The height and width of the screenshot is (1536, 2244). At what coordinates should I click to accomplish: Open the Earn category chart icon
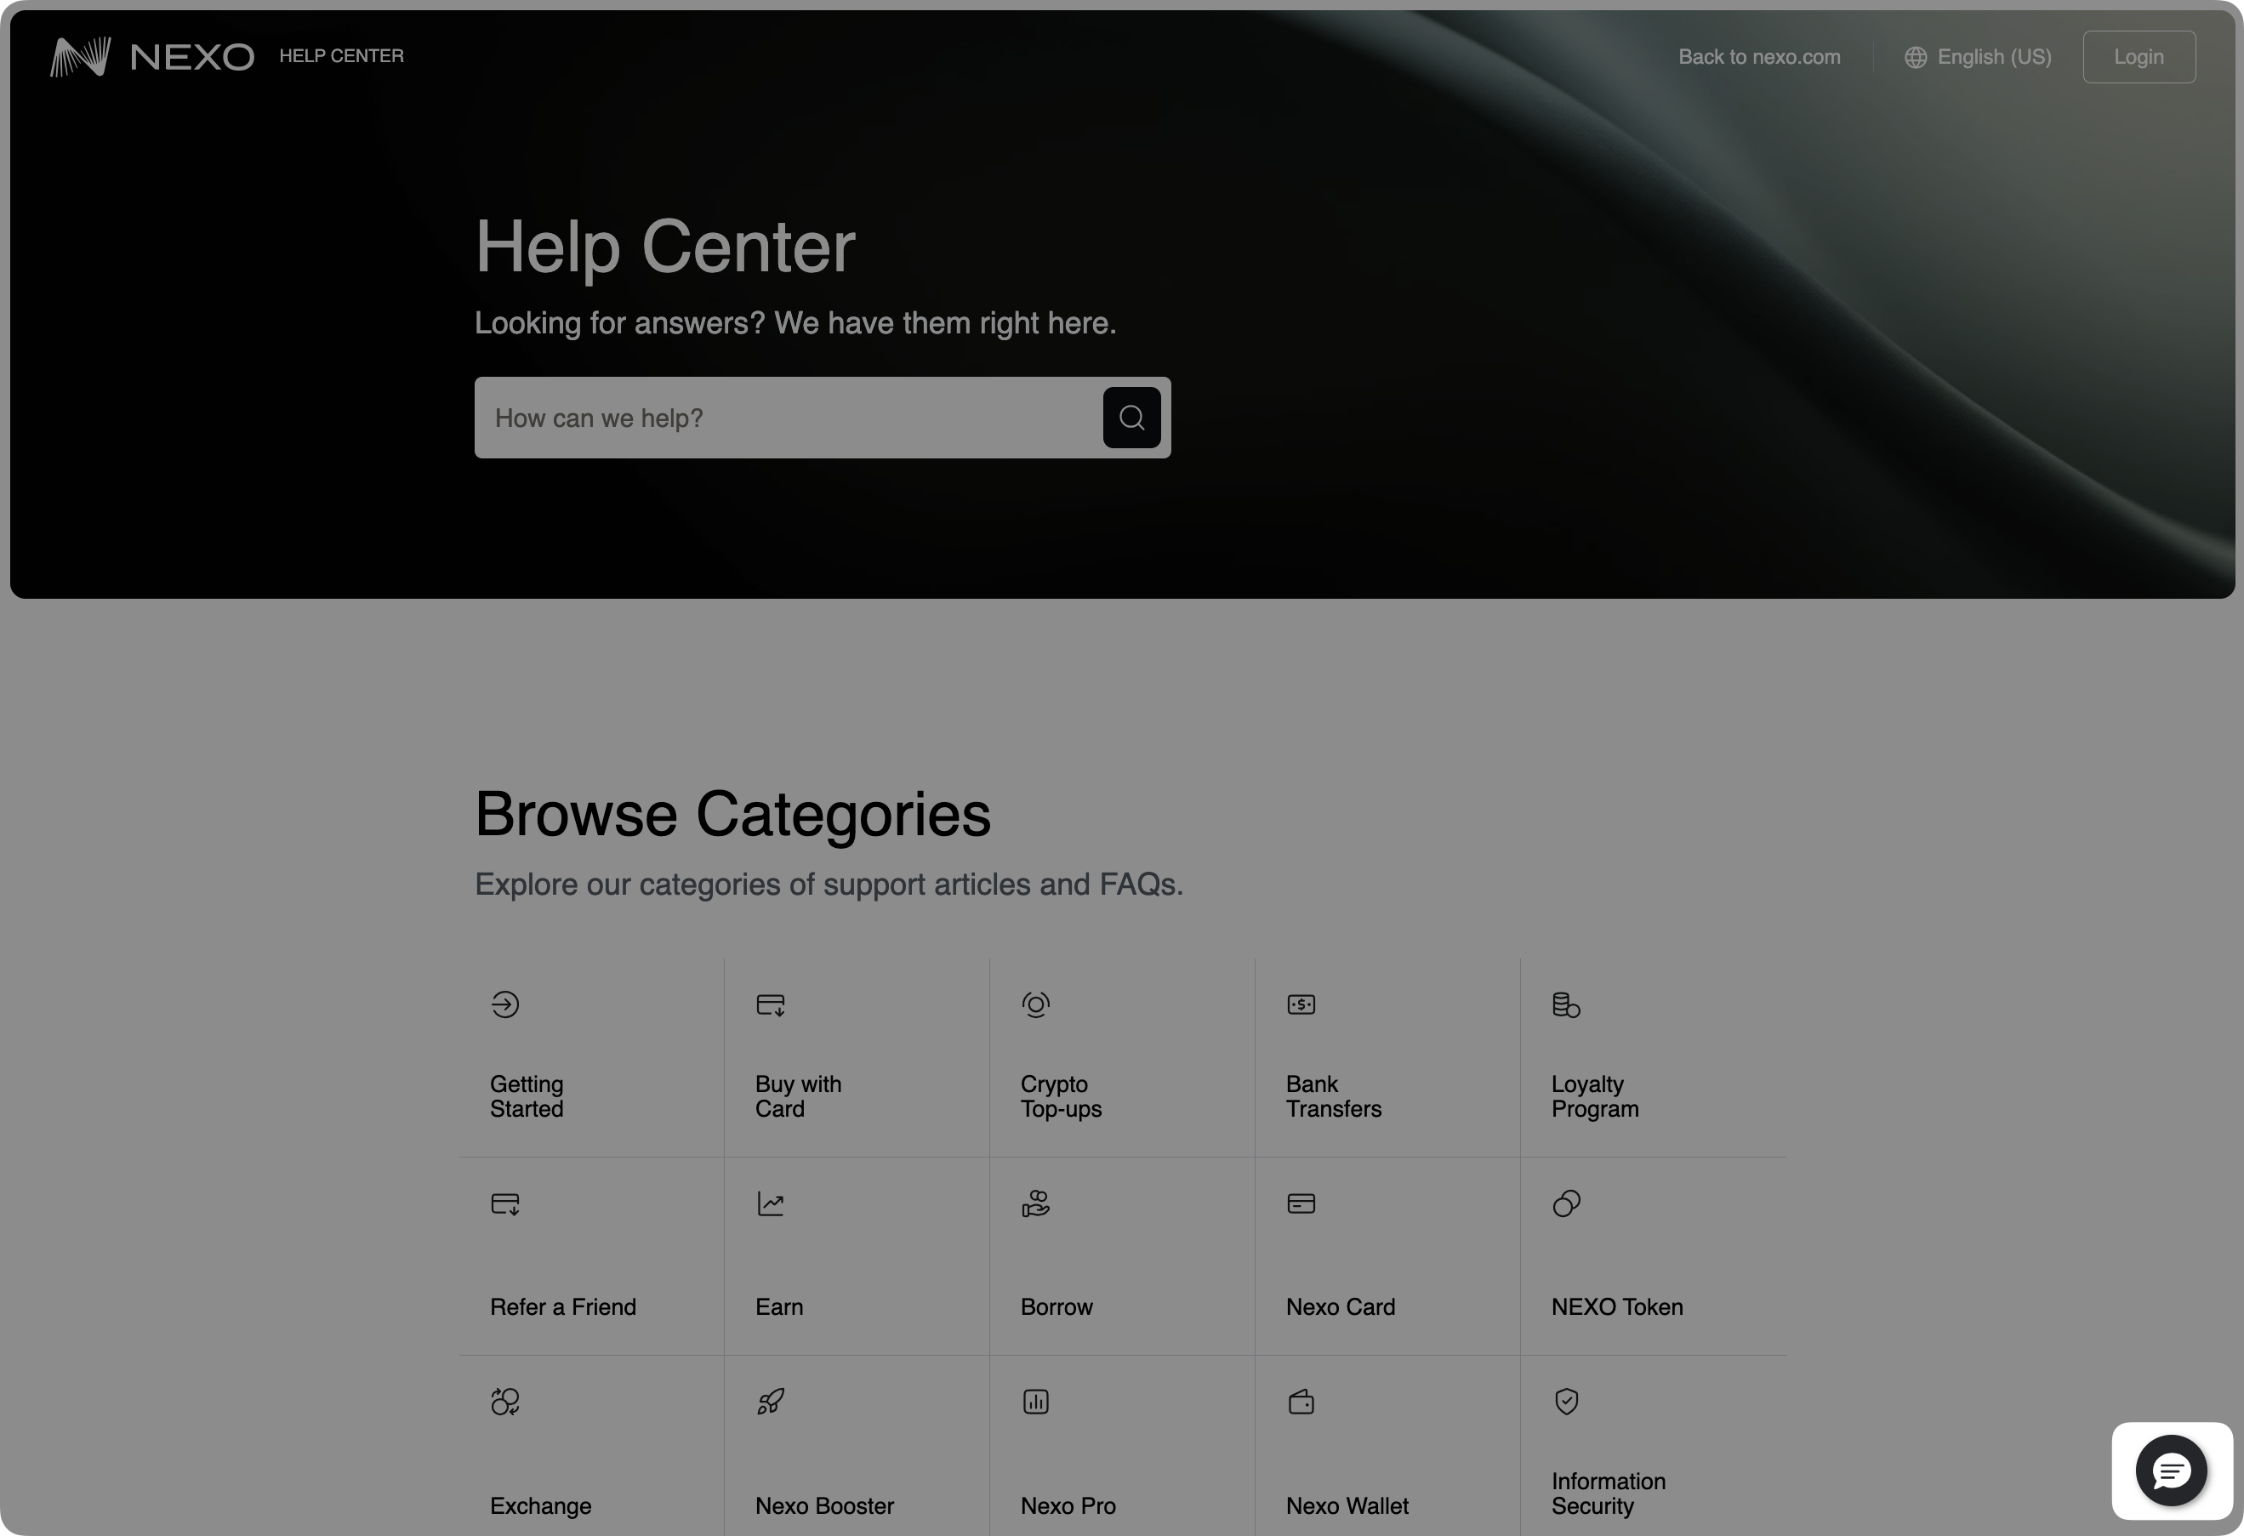(771, 1203)
